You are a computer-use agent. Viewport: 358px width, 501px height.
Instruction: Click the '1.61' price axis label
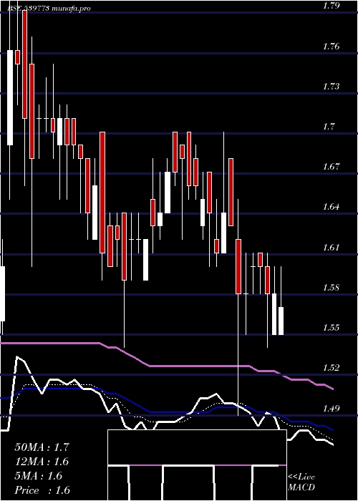(x=331, y=248)
